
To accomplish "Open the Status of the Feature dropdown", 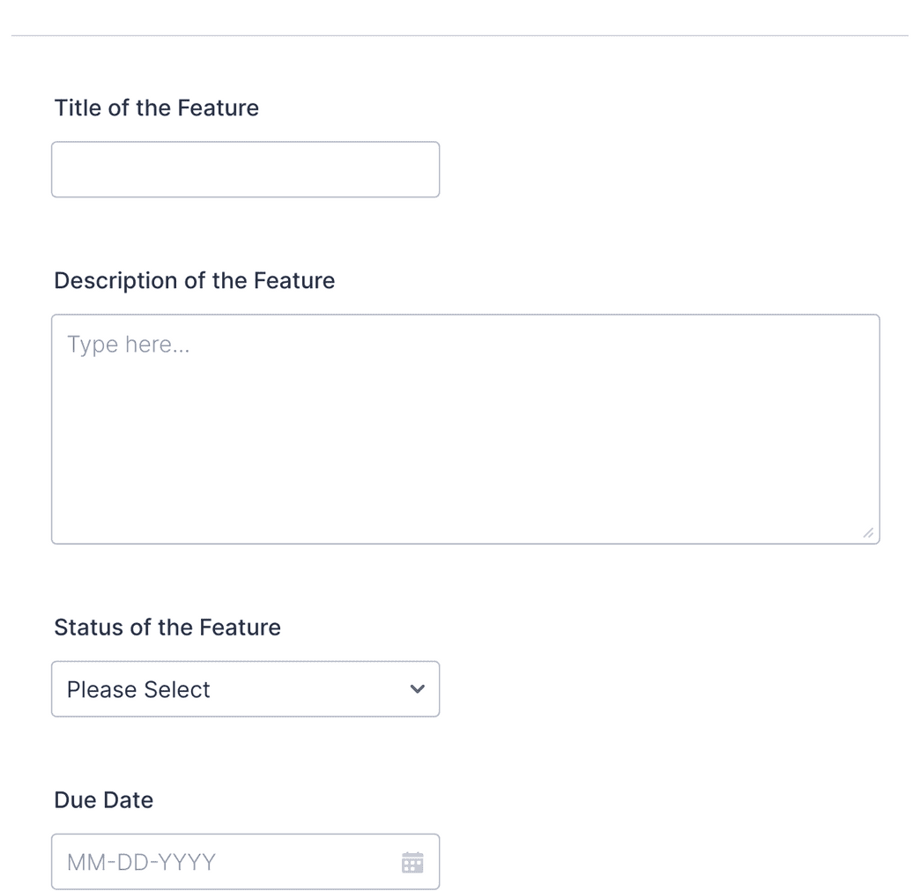I will coord(245,689).
